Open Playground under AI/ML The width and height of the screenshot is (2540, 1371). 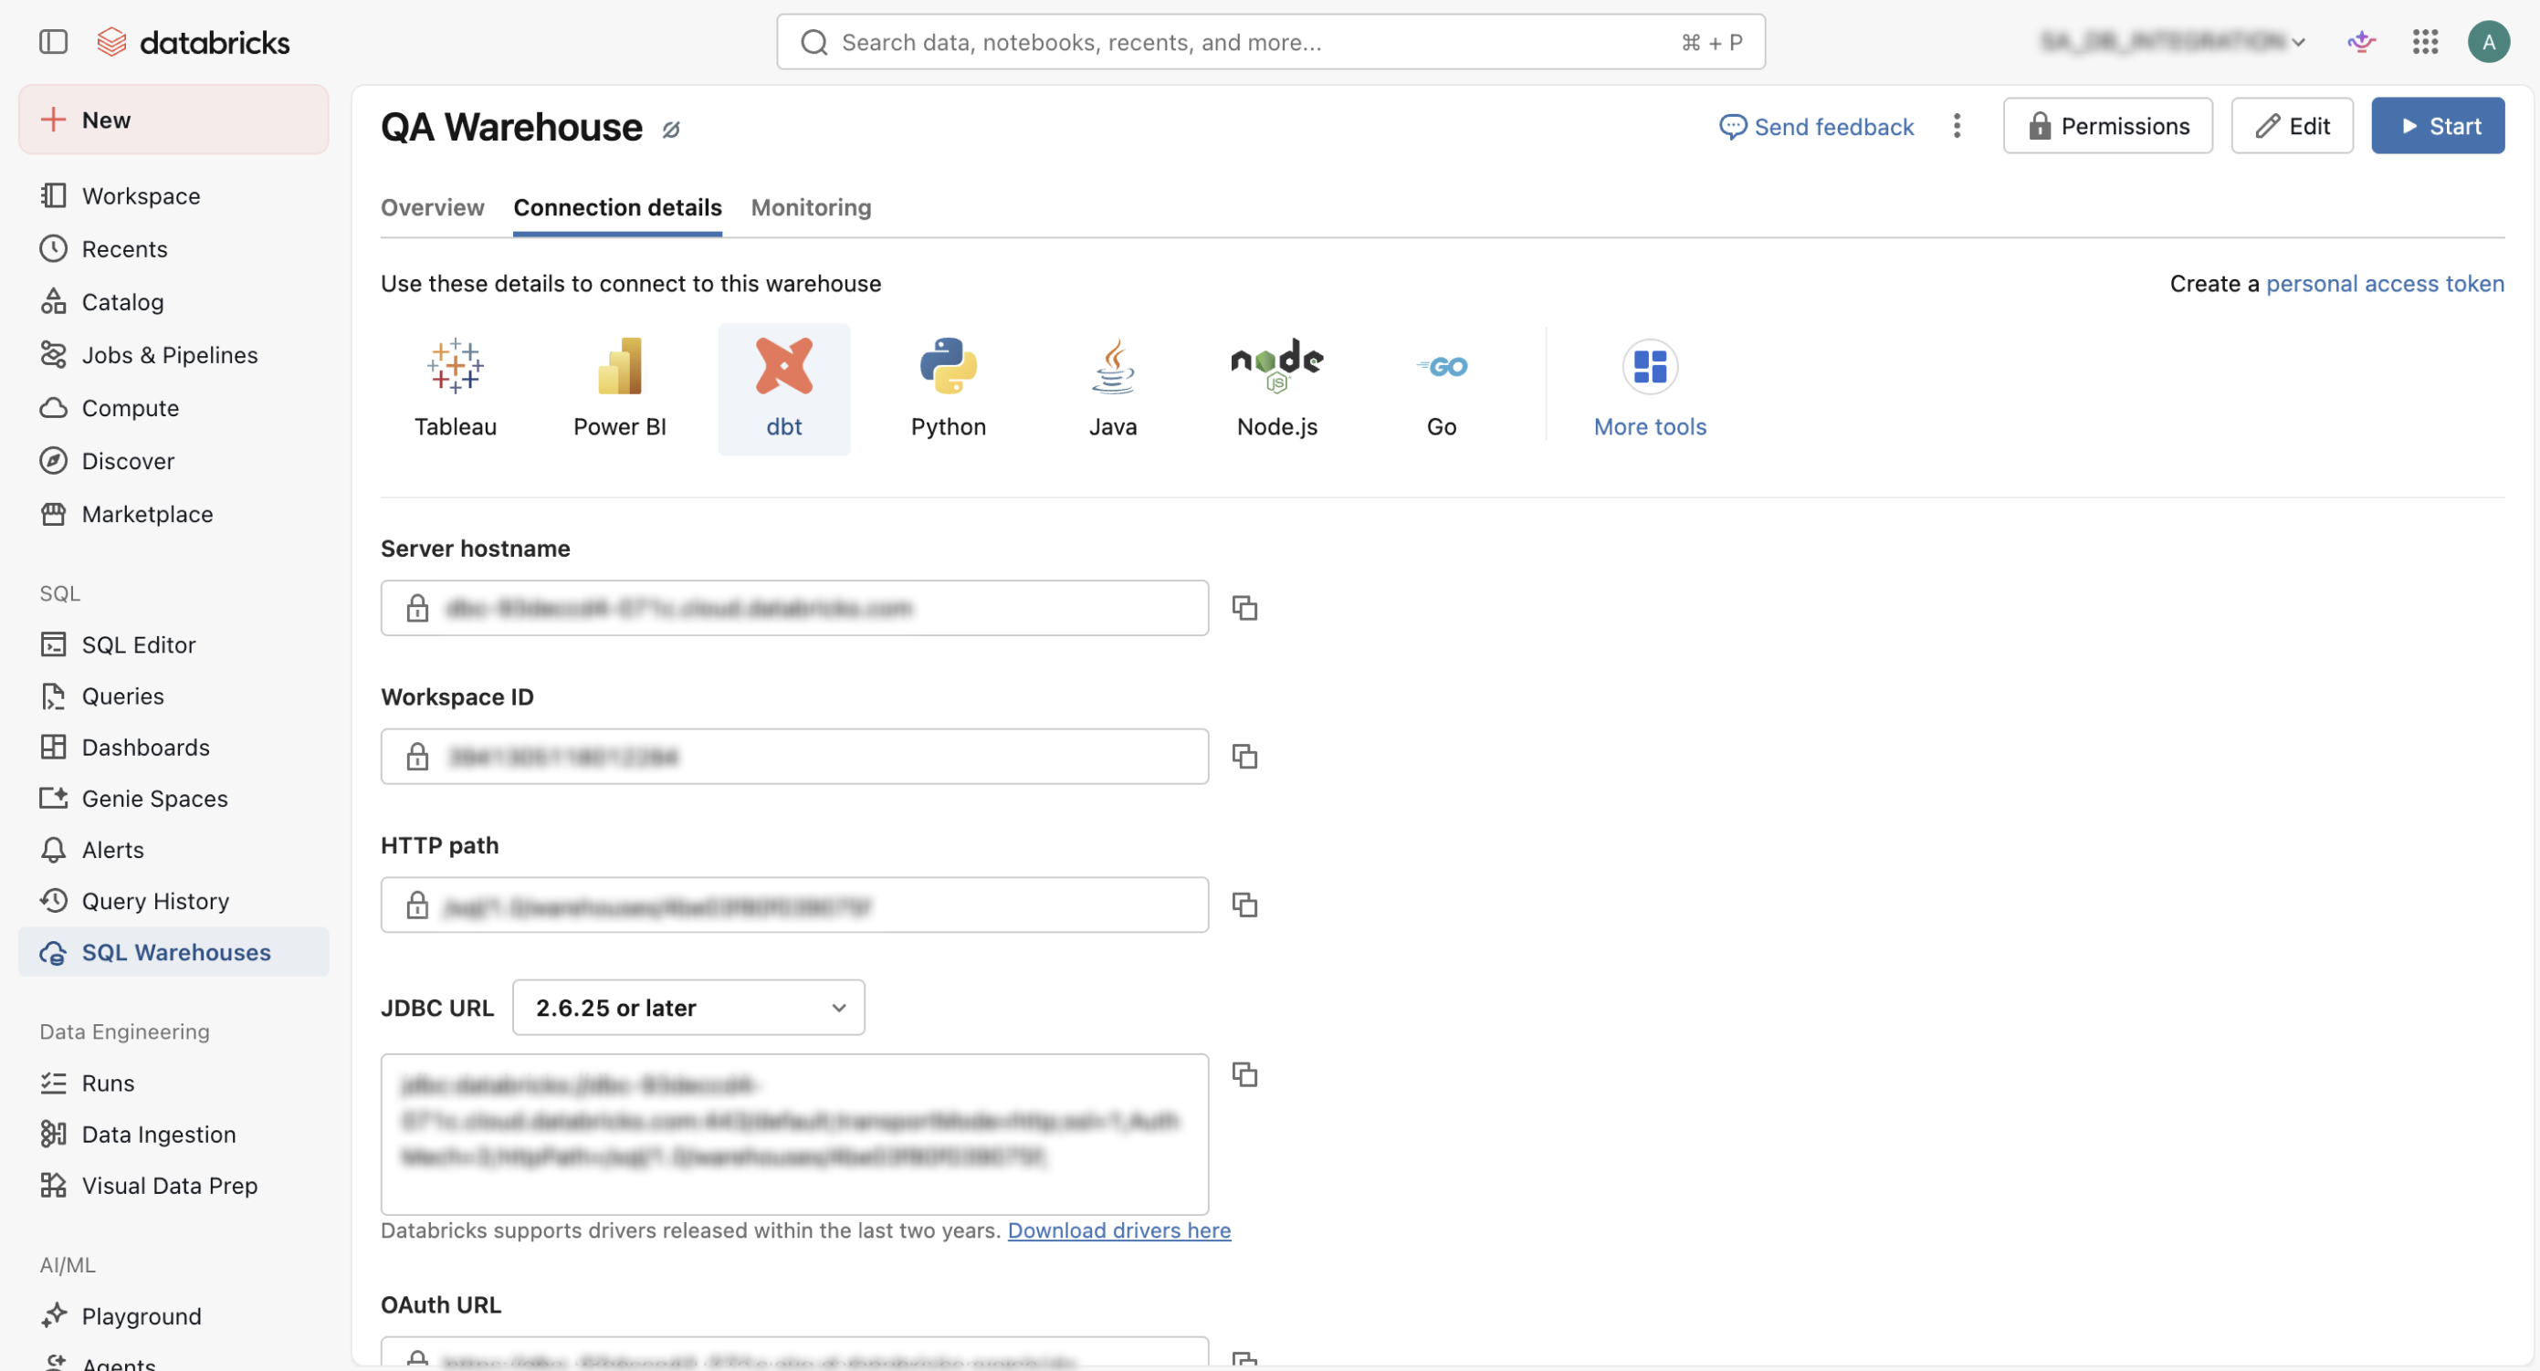[x=173, y=1317]
